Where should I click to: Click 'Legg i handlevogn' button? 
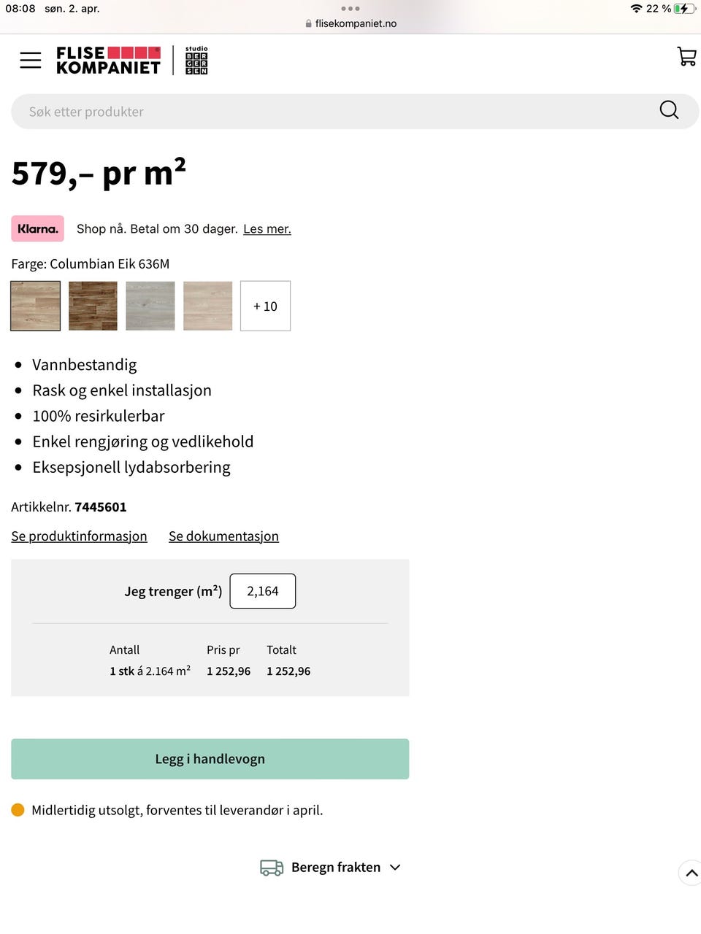click(210, 759)
